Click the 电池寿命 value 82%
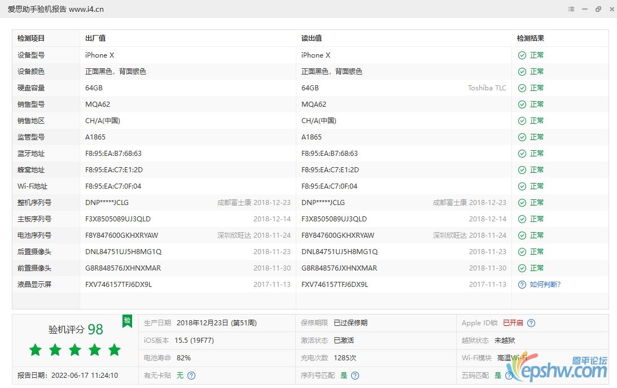This screenshot has height=388, width=617. pos(184,358)
